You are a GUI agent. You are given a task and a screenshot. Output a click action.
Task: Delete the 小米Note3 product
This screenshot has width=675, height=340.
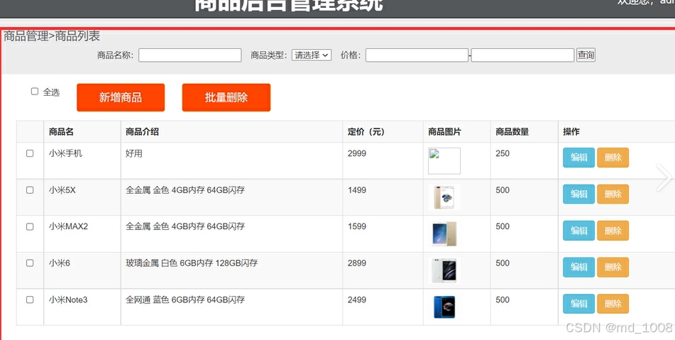[x=613, y=304]
